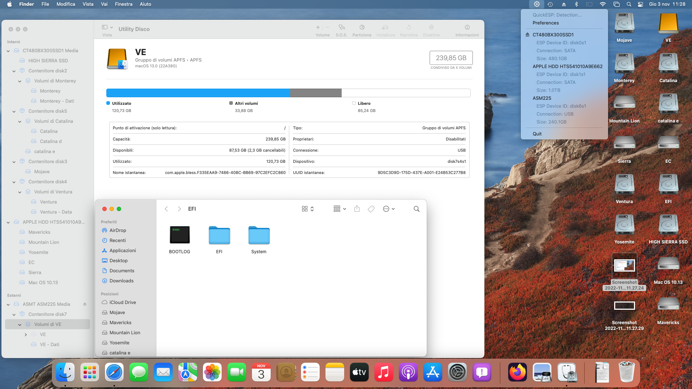Click the Partiziona toolbar icon

click(361, 27)
